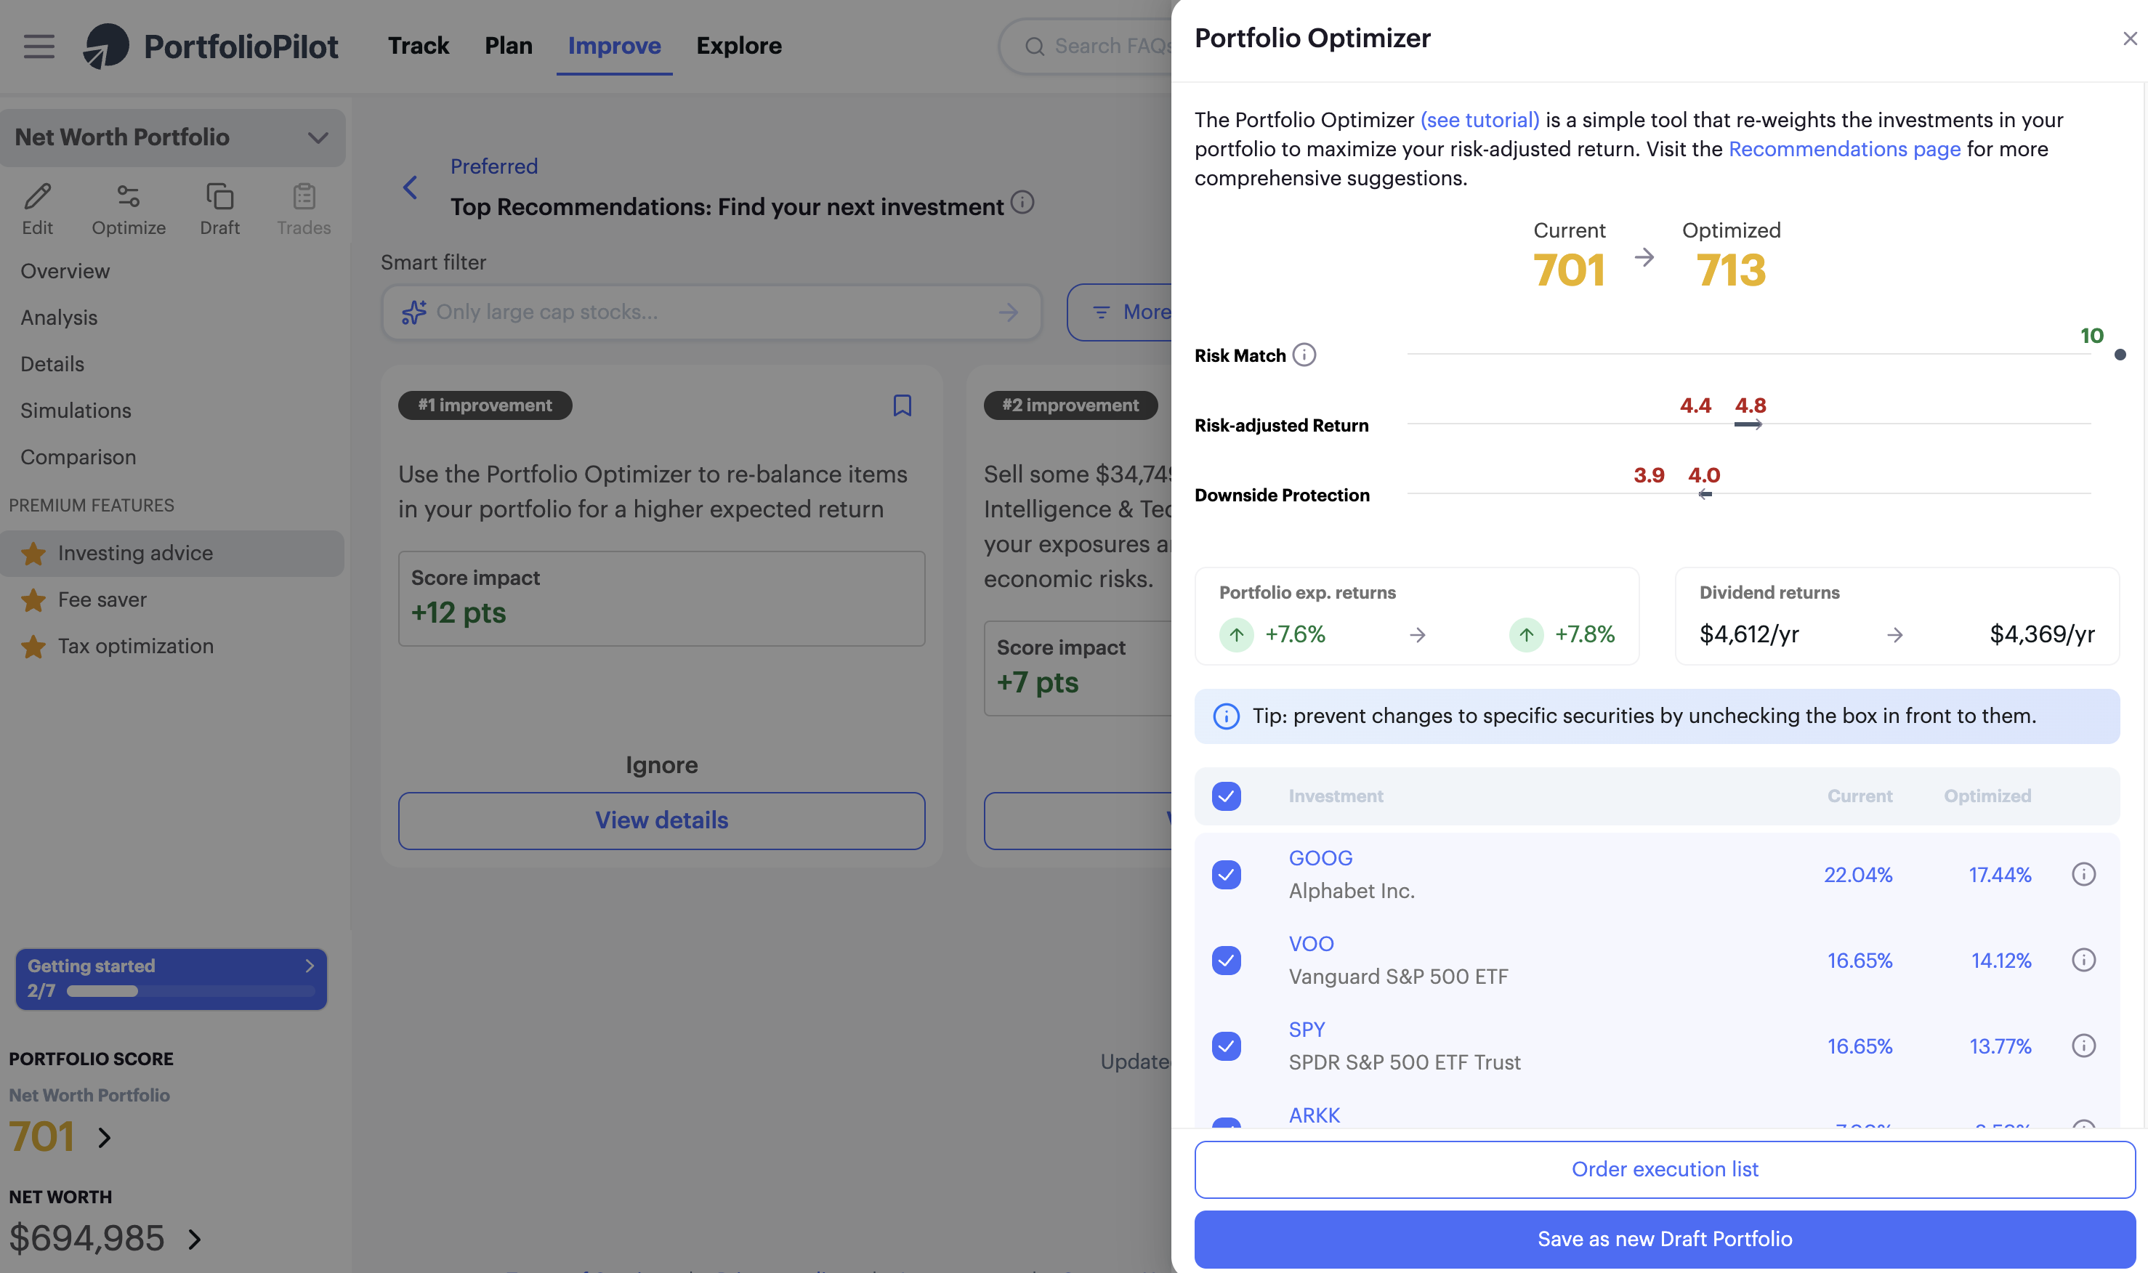
Task: Open the Explore tab
Action: (x=738, y=46)
